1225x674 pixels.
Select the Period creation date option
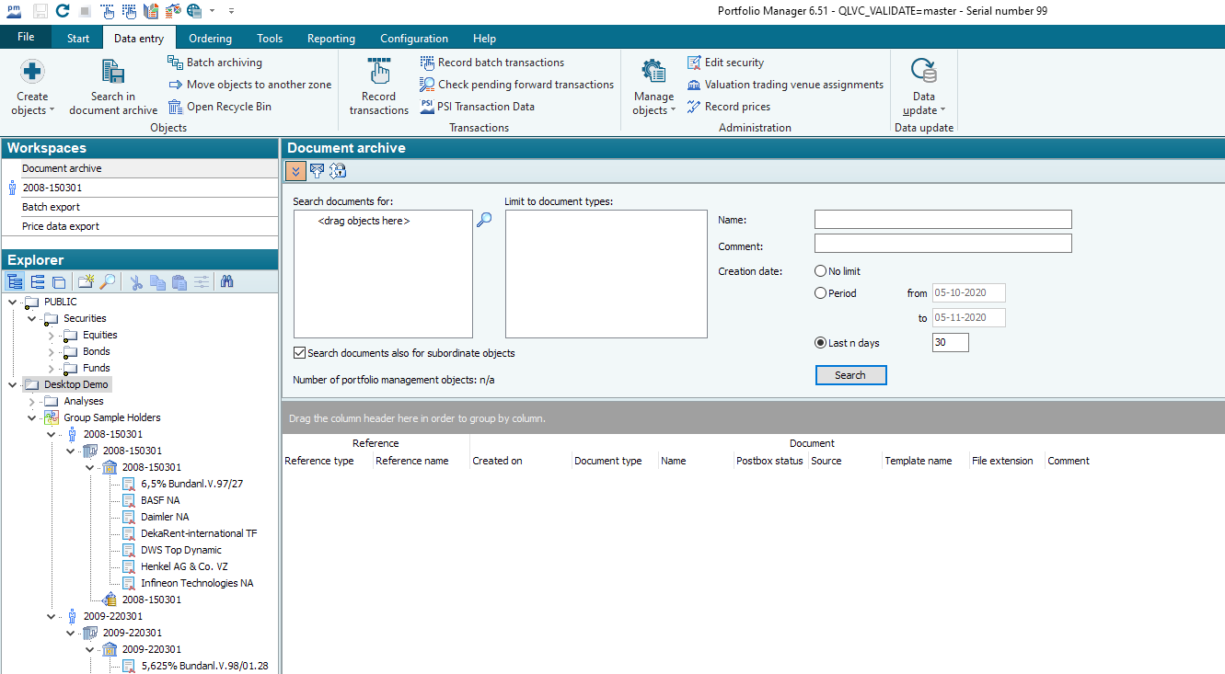[820, 293]
